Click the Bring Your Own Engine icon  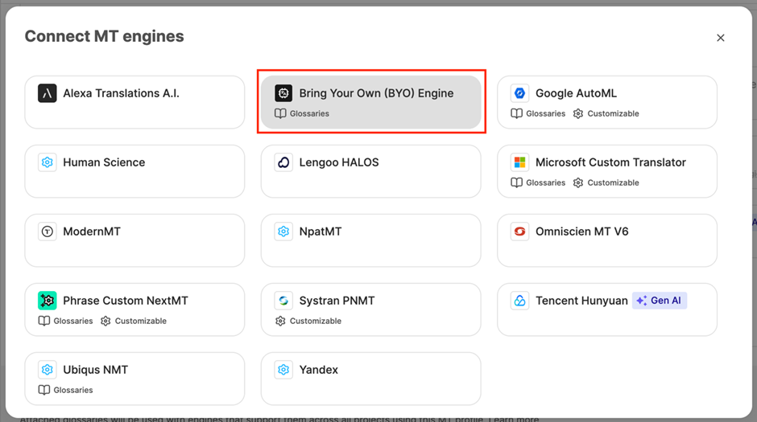[283, 93]
